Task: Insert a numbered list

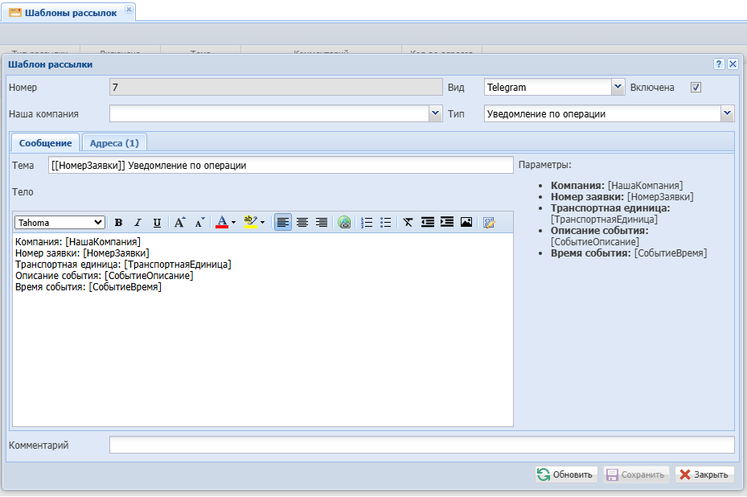Action: (367, 223)
